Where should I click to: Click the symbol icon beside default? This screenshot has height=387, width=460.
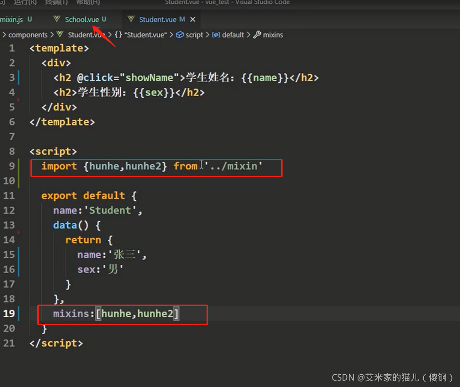pos(216,35)
